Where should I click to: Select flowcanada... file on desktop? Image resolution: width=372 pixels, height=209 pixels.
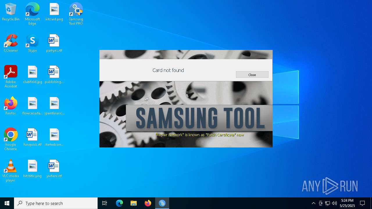(x=33, y=106)
